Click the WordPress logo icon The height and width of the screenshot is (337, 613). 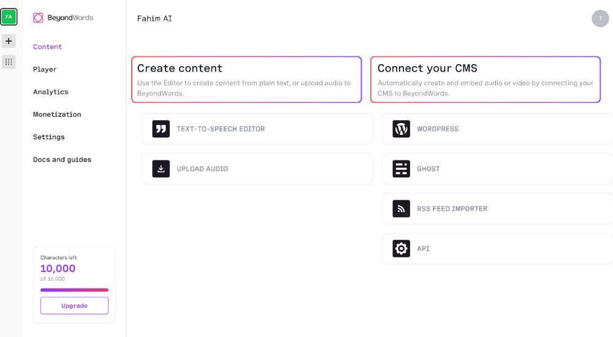coord(401,129)
